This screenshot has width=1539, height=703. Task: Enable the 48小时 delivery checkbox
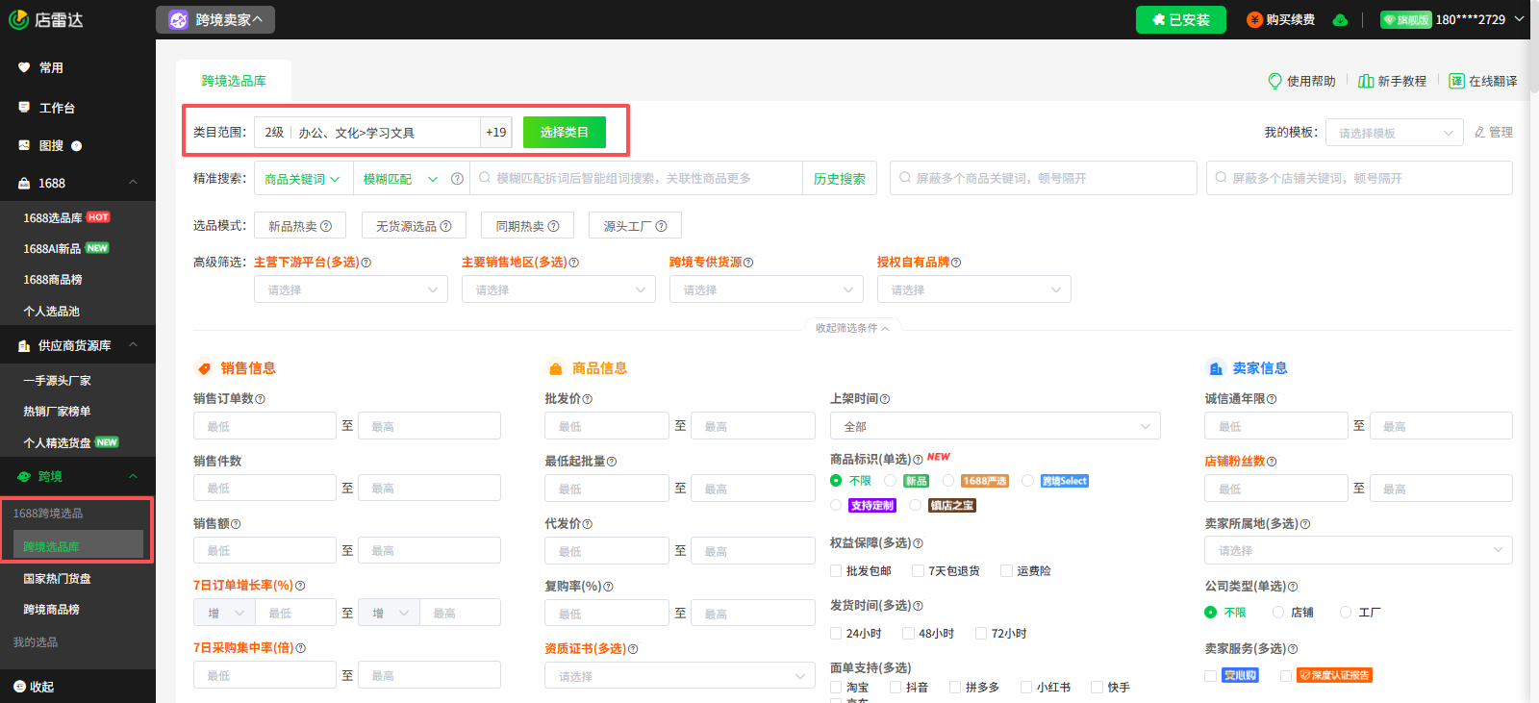click(x=908, y=634)
